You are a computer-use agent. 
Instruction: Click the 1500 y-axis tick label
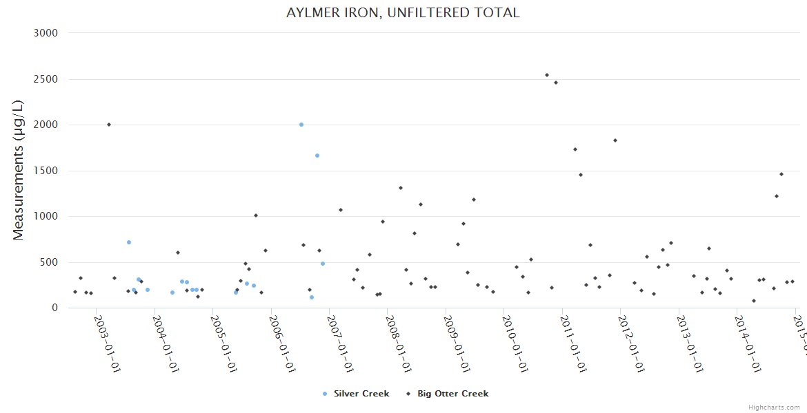coord(47,171)
